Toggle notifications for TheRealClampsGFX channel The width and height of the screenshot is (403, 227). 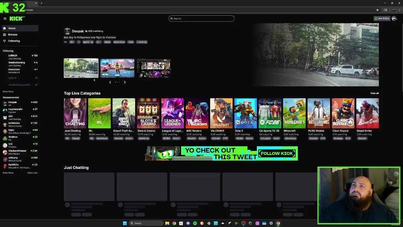pyautogui.click(x=36, y=84)
